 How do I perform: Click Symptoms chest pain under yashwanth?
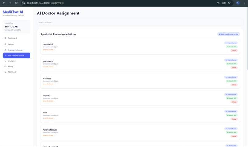[x=50, y=64]
